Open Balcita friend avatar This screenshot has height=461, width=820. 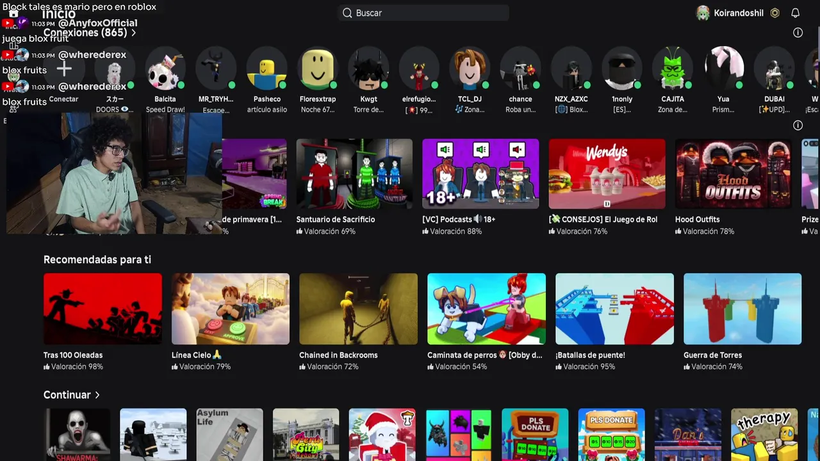point(165,68)
